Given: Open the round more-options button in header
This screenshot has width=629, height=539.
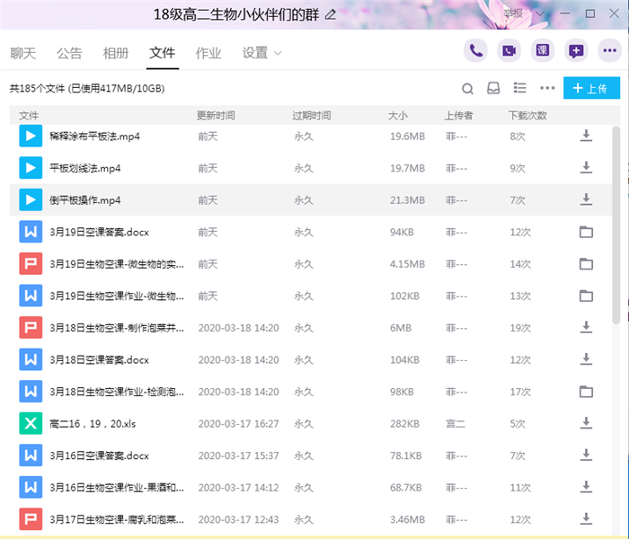Looking at the screenshot, I should tap(608, 51).
